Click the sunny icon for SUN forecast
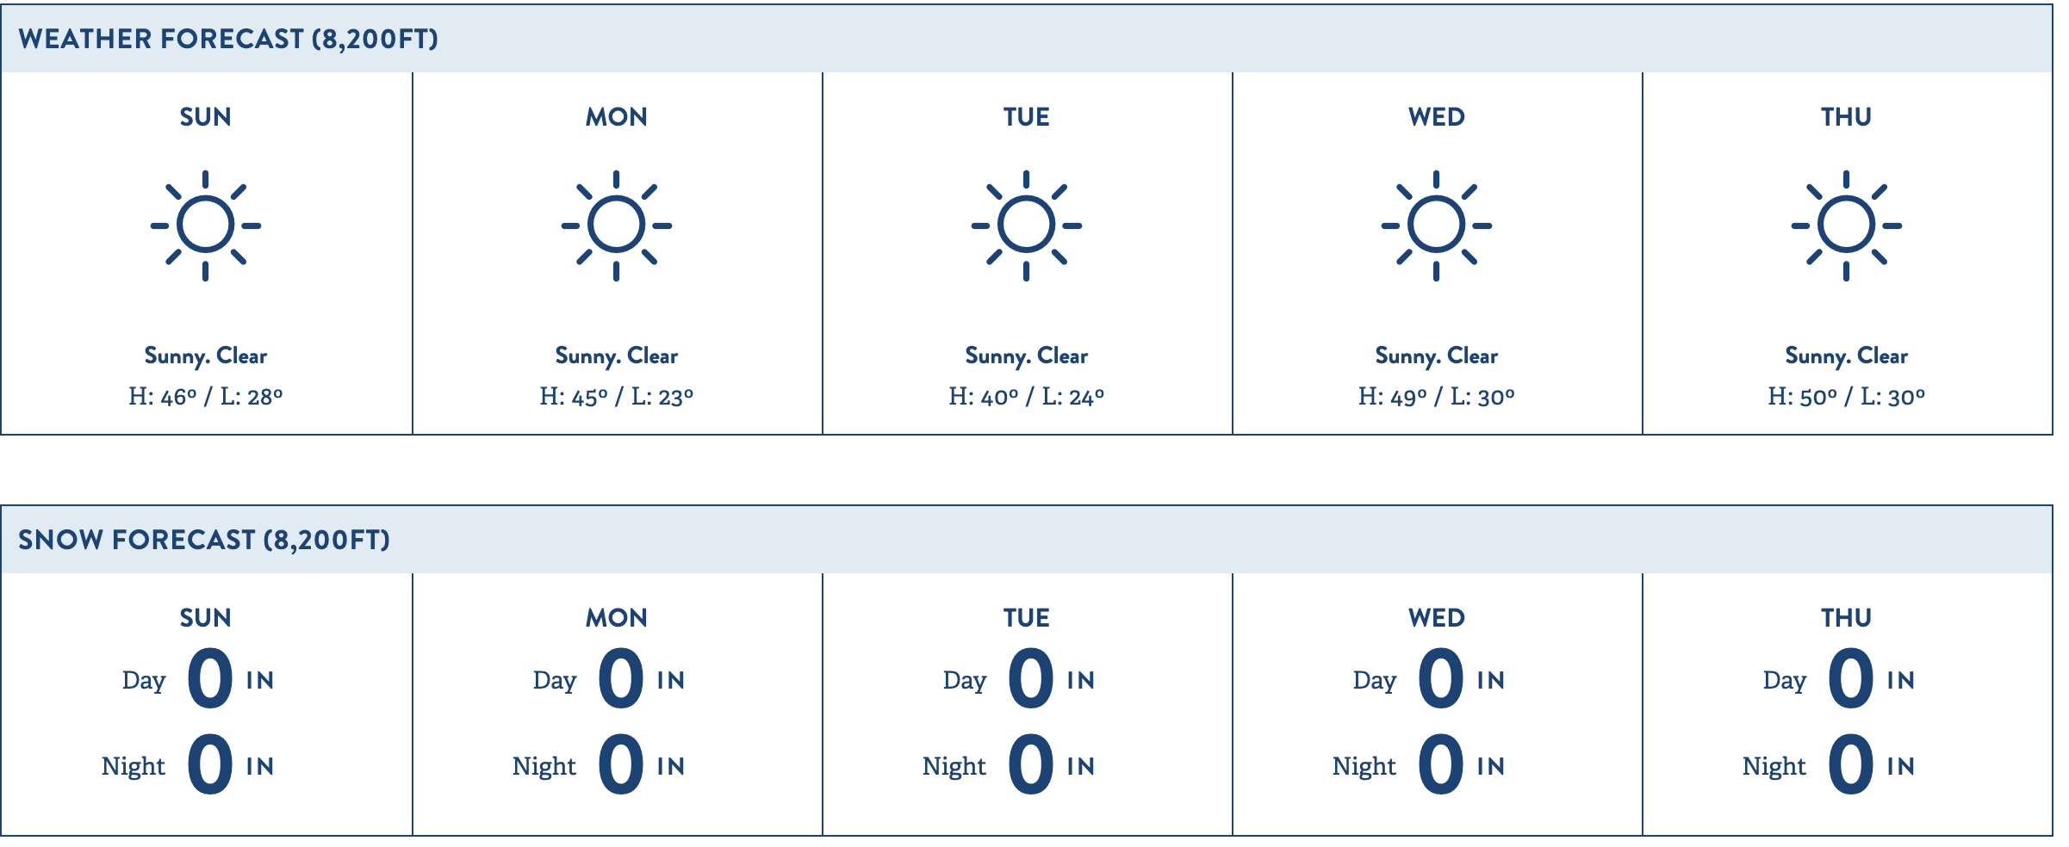The height and width of the screenshot is (847, 2069). 206,226
